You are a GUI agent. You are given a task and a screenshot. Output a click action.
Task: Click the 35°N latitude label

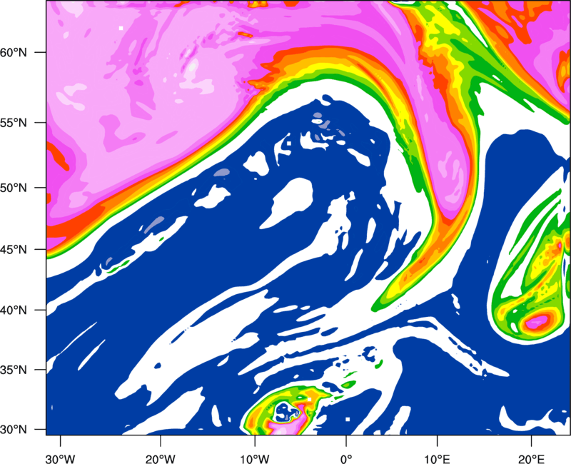tap(14, 370)
